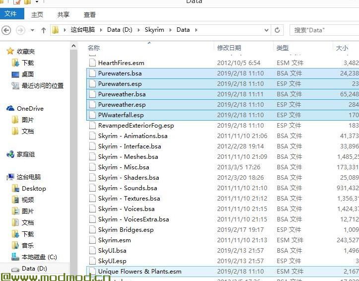Select file icon of PWwaterfall.esp
The width and height of the screenshot is (359, 281).
pos(92,115)
